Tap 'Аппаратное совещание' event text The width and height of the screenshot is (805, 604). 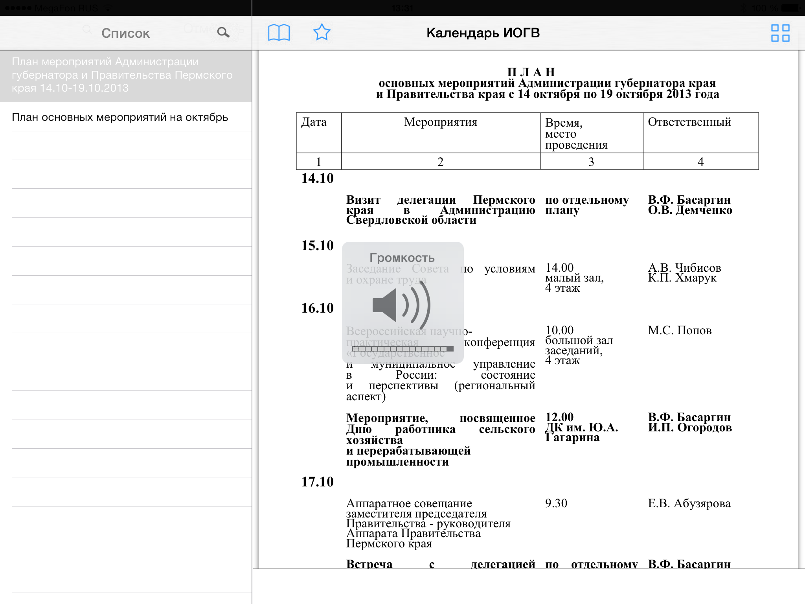tap(409, 504)
